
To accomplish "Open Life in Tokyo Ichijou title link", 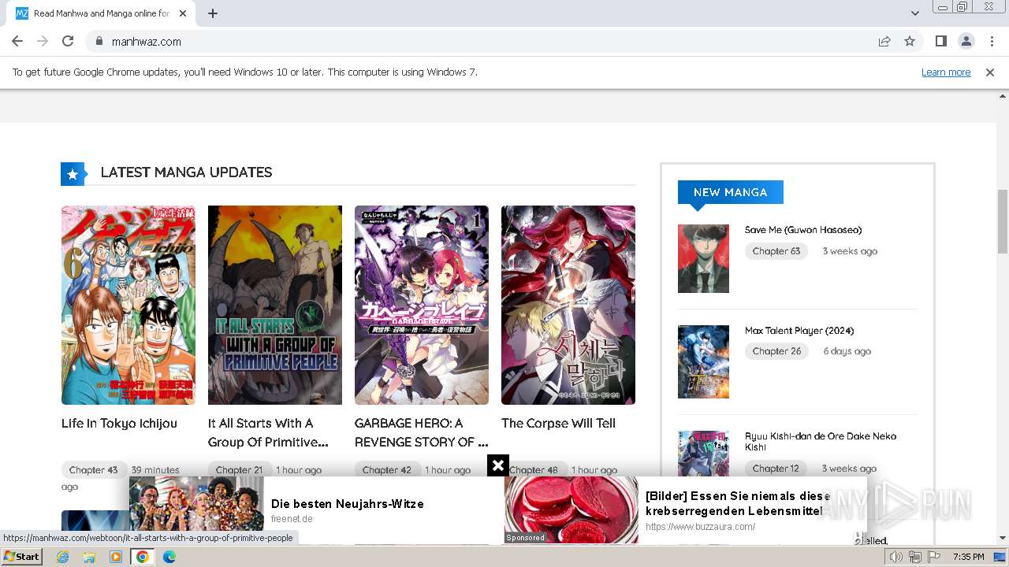I will coord(119,424).
